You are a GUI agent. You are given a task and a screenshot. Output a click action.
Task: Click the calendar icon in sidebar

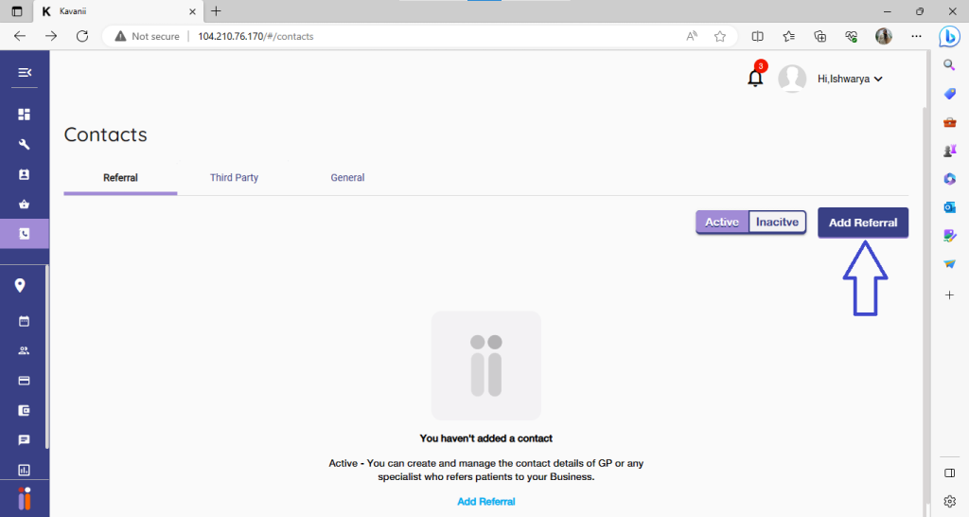(x=25, y=321)
